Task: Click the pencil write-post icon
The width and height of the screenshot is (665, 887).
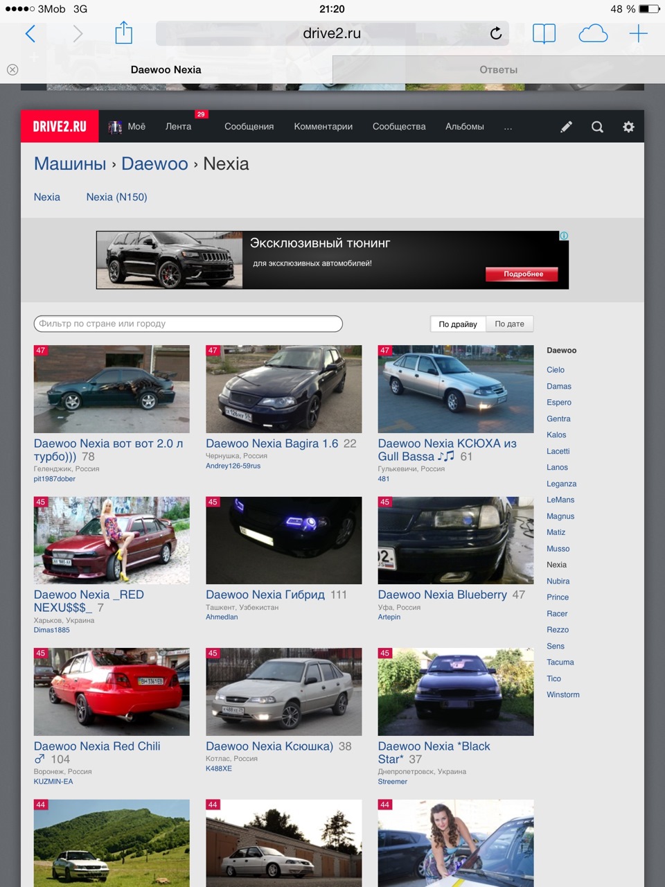Action: (566, 127)
